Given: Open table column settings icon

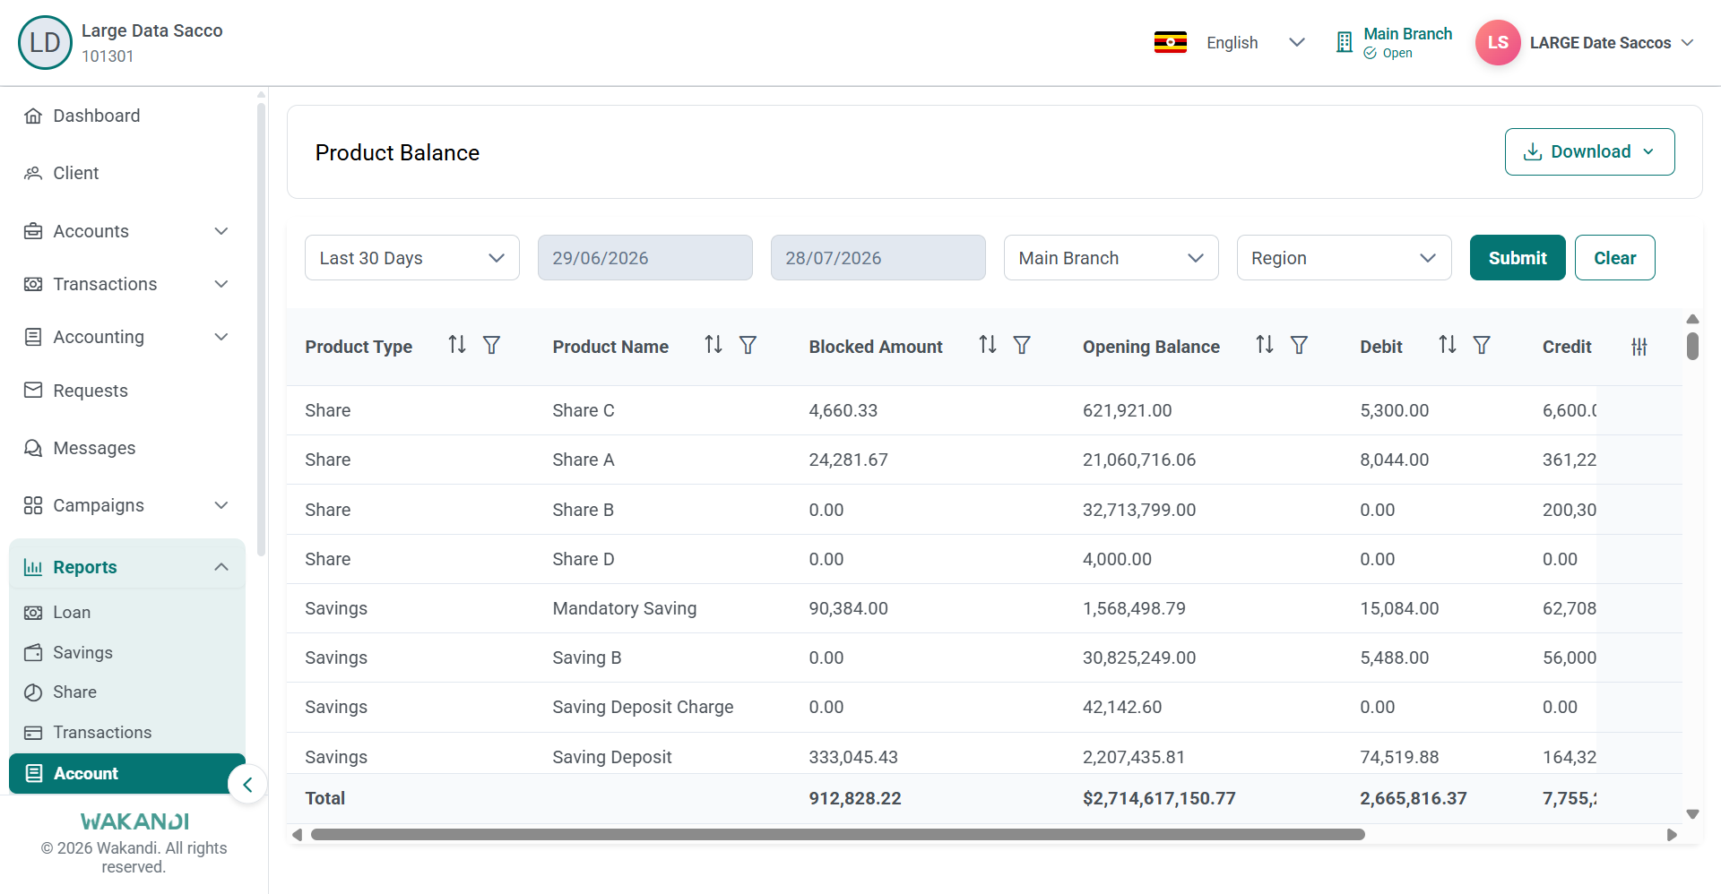Looking at the screenshot, I should pos(1639,347).
